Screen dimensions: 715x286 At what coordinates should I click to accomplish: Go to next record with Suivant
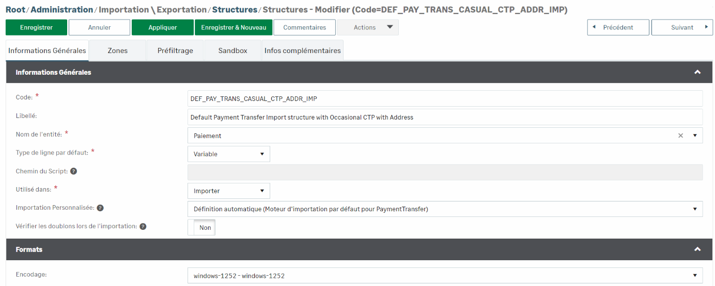682,28
